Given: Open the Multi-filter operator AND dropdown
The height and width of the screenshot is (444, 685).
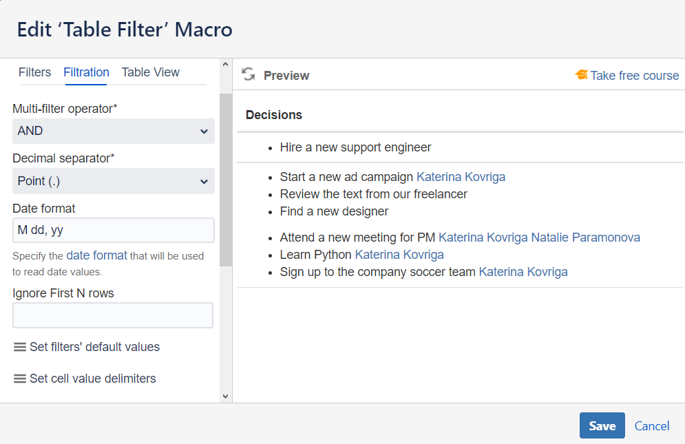Looking at the screenshot, I should click(114, 131).
